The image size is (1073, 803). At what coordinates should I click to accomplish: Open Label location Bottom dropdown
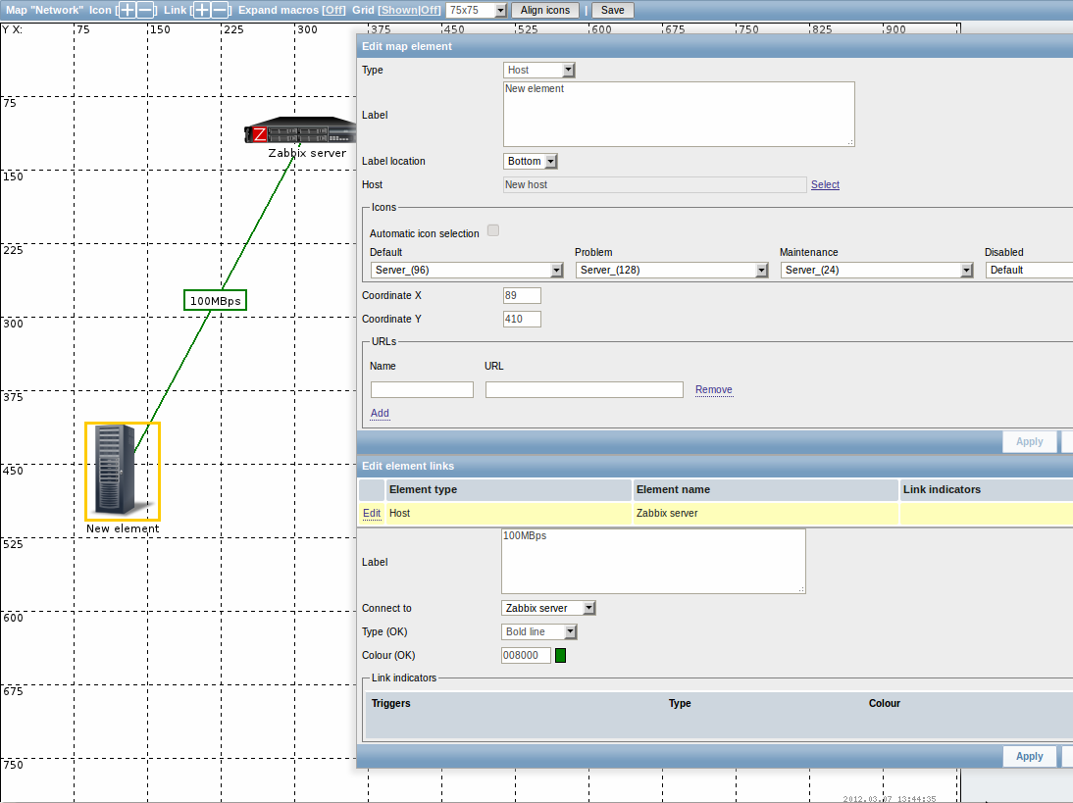(531, 162)
